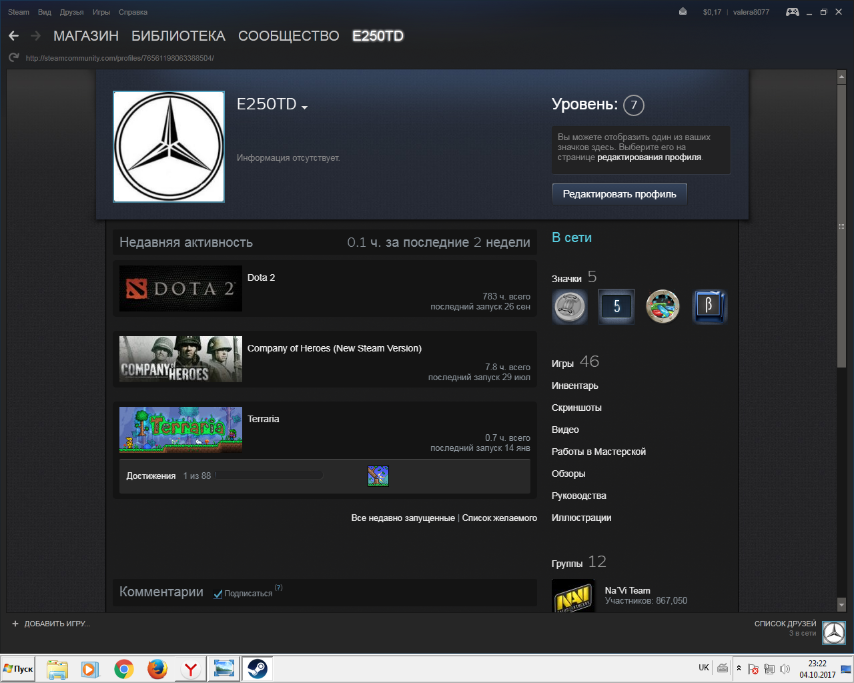This screenshot has width=854, height=683.
Task: Open the Список желаемого link
Action: [500, 518]
